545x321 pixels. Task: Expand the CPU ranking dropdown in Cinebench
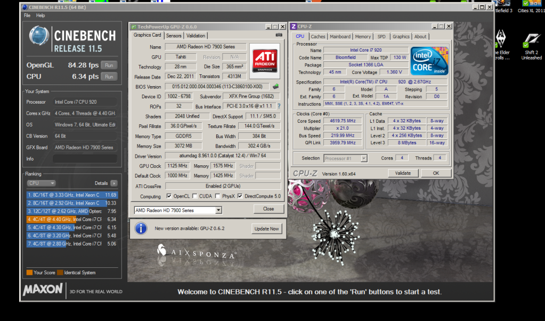(40, 183)
